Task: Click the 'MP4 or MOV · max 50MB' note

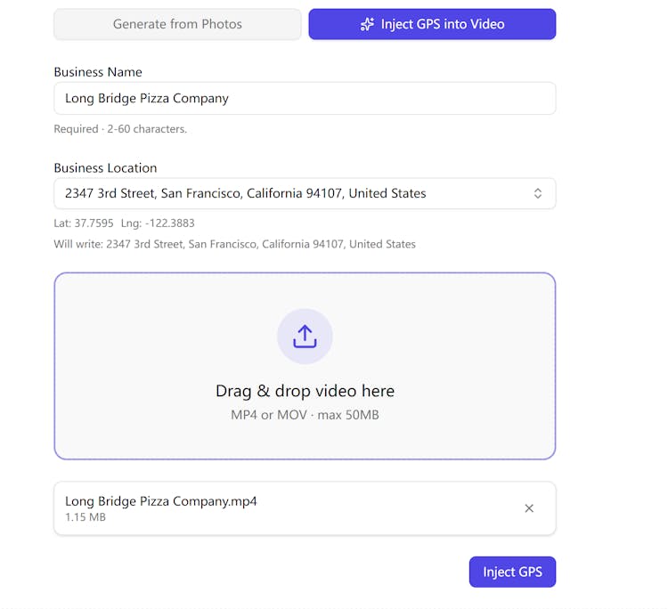Action: tap(305, 415)
